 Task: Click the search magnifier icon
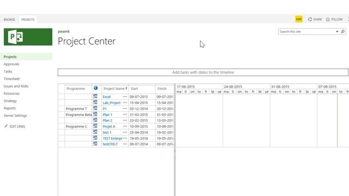(343, 32)
